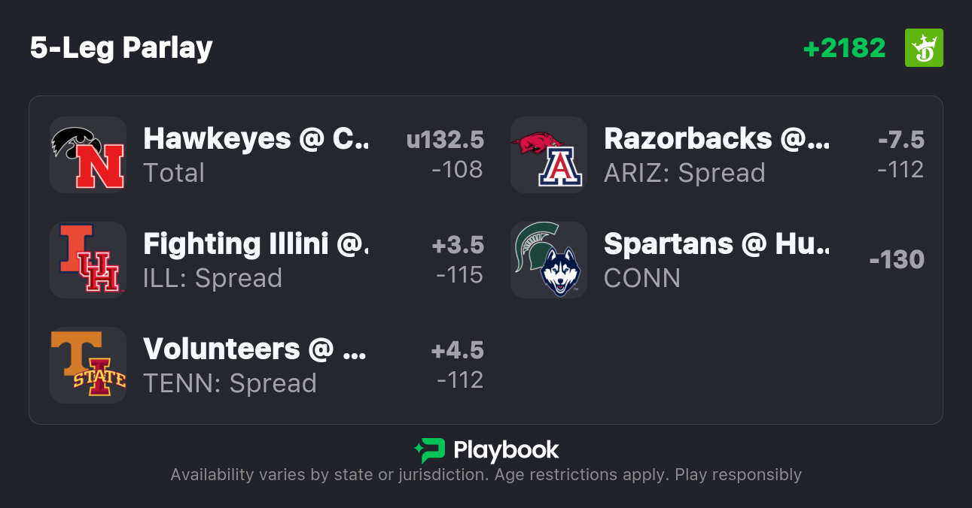Open the Hawkeyes matchup title
The width and height of the screenshot is (972, 508).
(x=256, y=139)
